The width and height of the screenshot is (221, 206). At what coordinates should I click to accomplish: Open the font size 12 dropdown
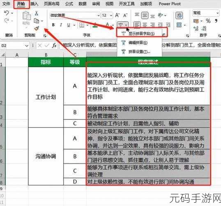pos(111,15)
